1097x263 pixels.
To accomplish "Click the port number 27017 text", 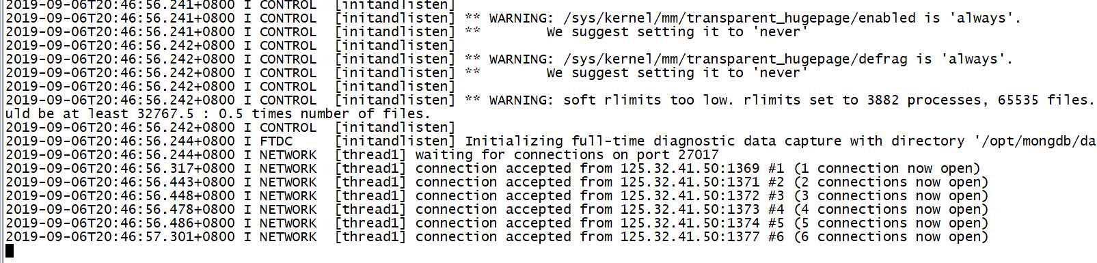I will (x=698, y=155).
